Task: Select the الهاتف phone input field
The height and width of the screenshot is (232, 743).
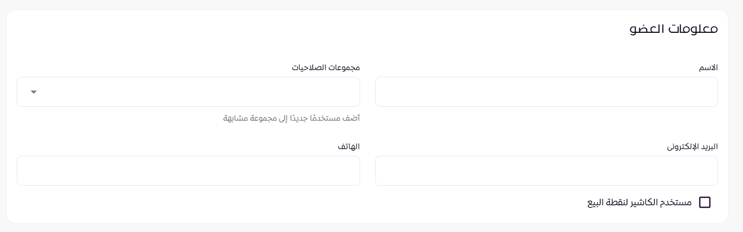Action: pos(188,171)
